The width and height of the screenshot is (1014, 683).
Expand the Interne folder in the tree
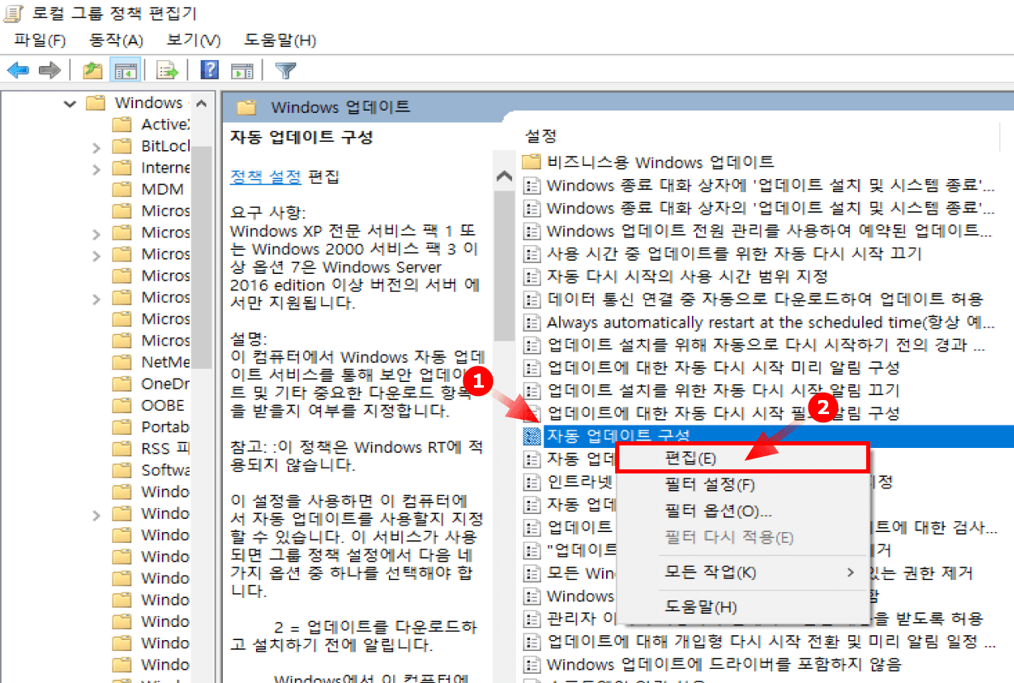[97, 168]
